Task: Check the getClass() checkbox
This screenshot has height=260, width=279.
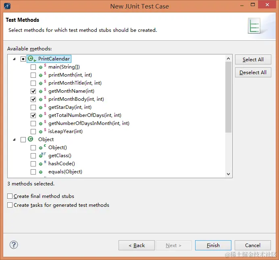Action: click(x=33, y=156)
